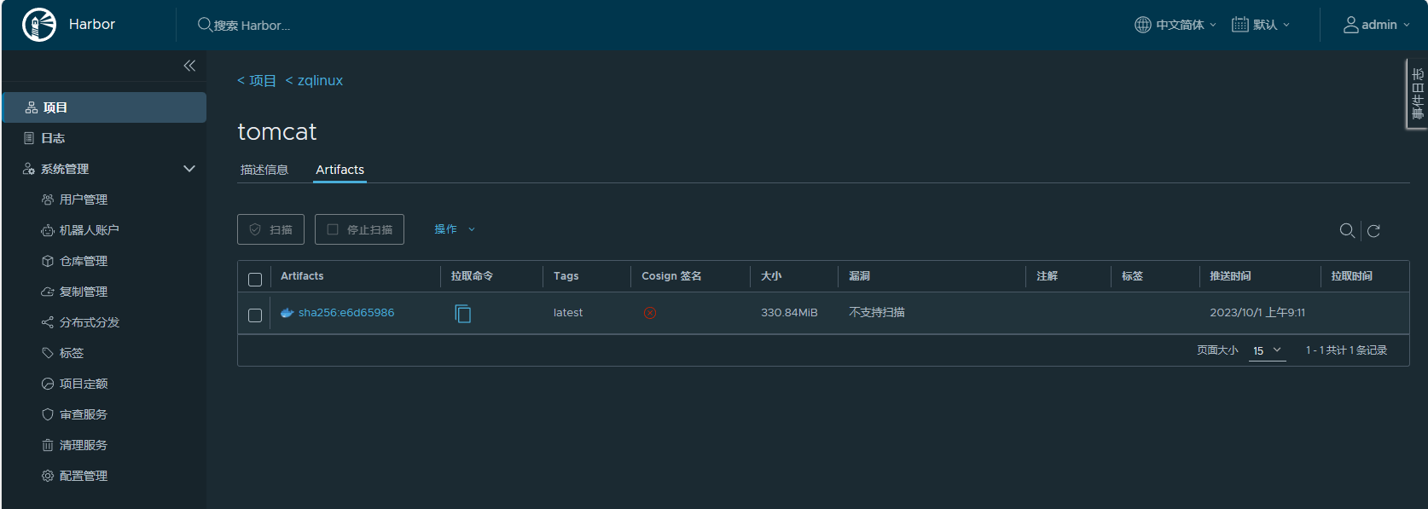Open the 操作 actions dropdown
The width and height of the screenshot is (1428, 509).
[x=455, y=229]
